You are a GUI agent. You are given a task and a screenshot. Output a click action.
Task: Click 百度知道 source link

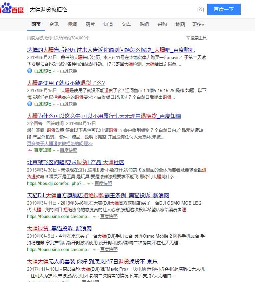(x=43, y=150)
